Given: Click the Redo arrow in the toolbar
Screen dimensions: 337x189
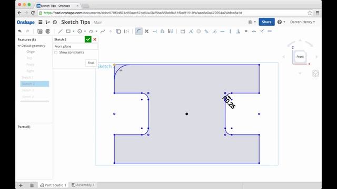Looking at the screenshot, I should click(x=27, y=31).
